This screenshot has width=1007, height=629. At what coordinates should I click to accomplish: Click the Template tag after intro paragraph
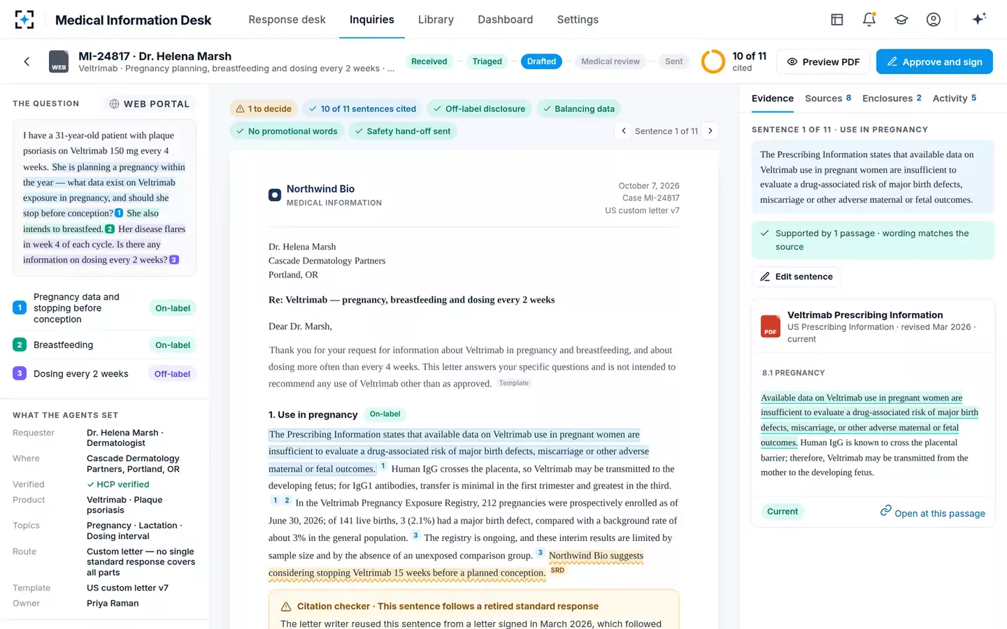[x=514, y=383]
